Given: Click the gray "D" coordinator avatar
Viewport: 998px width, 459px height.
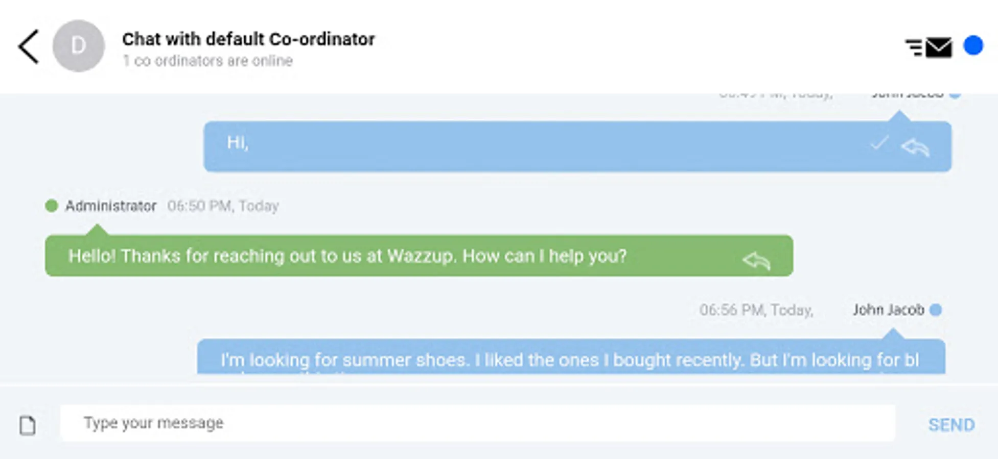Looking at the screenshot, I should click(79, 46).
